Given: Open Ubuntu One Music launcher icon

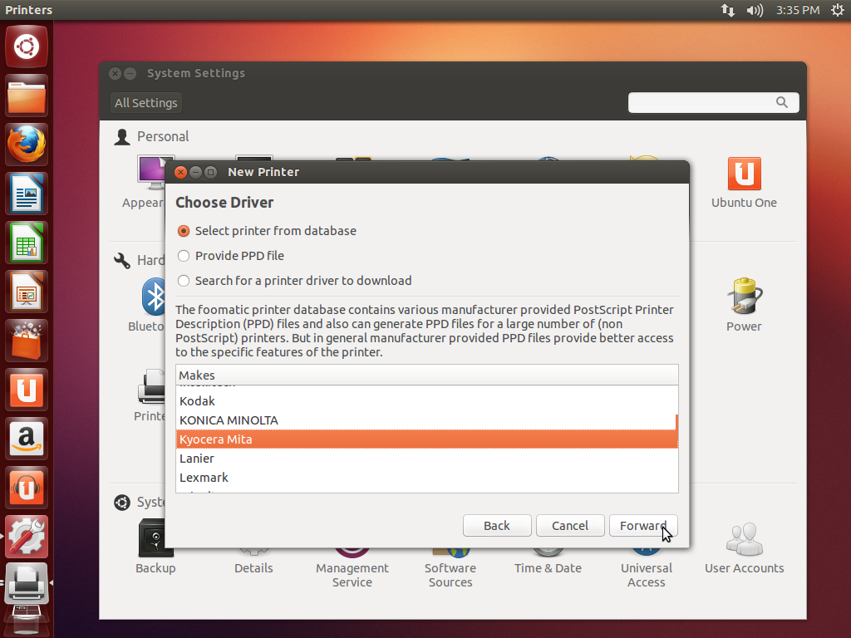Looking at the screenshot, I should tap(27, 487).
